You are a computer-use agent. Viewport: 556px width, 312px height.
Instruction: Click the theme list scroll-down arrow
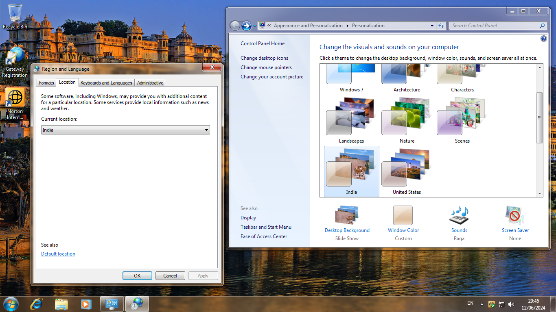[540, 194]
